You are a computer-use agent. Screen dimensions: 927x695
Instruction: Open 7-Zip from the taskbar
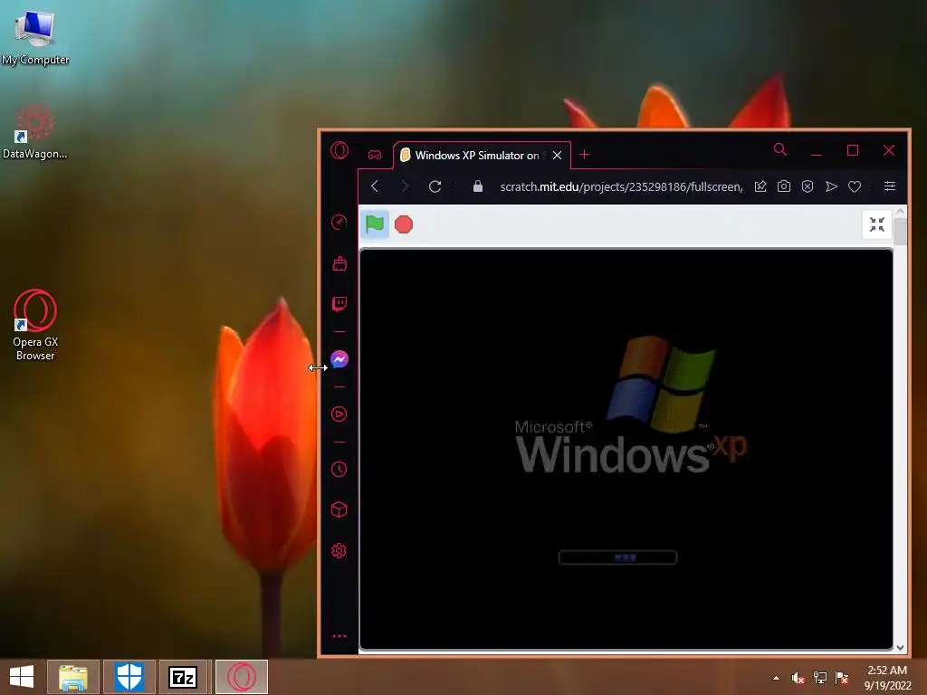coord(184,677)
